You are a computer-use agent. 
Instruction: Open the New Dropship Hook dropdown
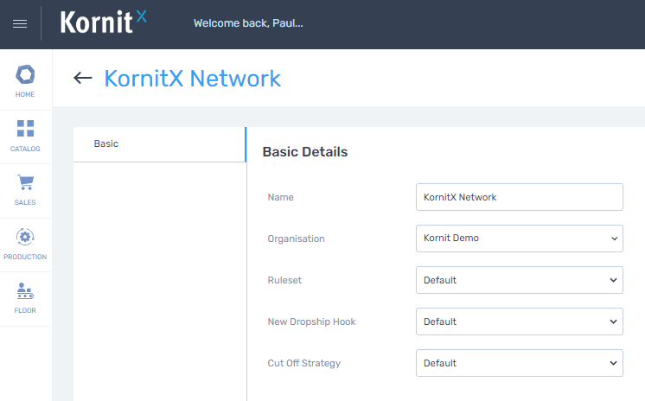pyautogui.click(x=519, y=321)
